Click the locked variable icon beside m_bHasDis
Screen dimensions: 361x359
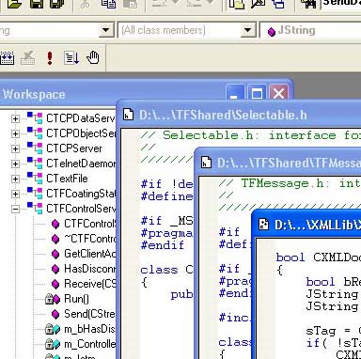[x=53, y=329]
